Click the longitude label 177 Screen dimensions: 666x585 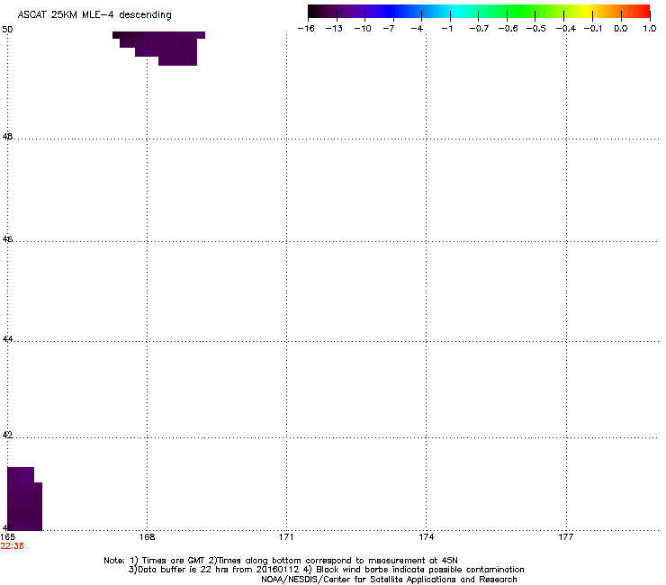point(566,537)
